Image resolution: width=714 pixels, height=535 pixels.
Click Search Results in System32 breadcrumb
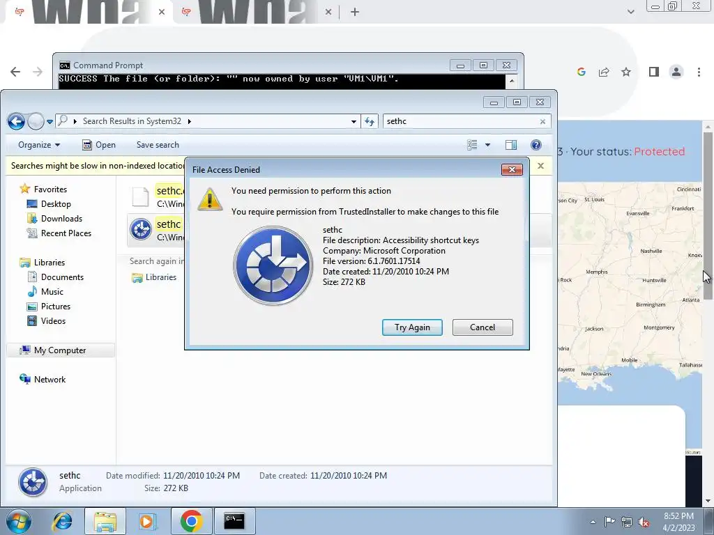pos(132,121)
